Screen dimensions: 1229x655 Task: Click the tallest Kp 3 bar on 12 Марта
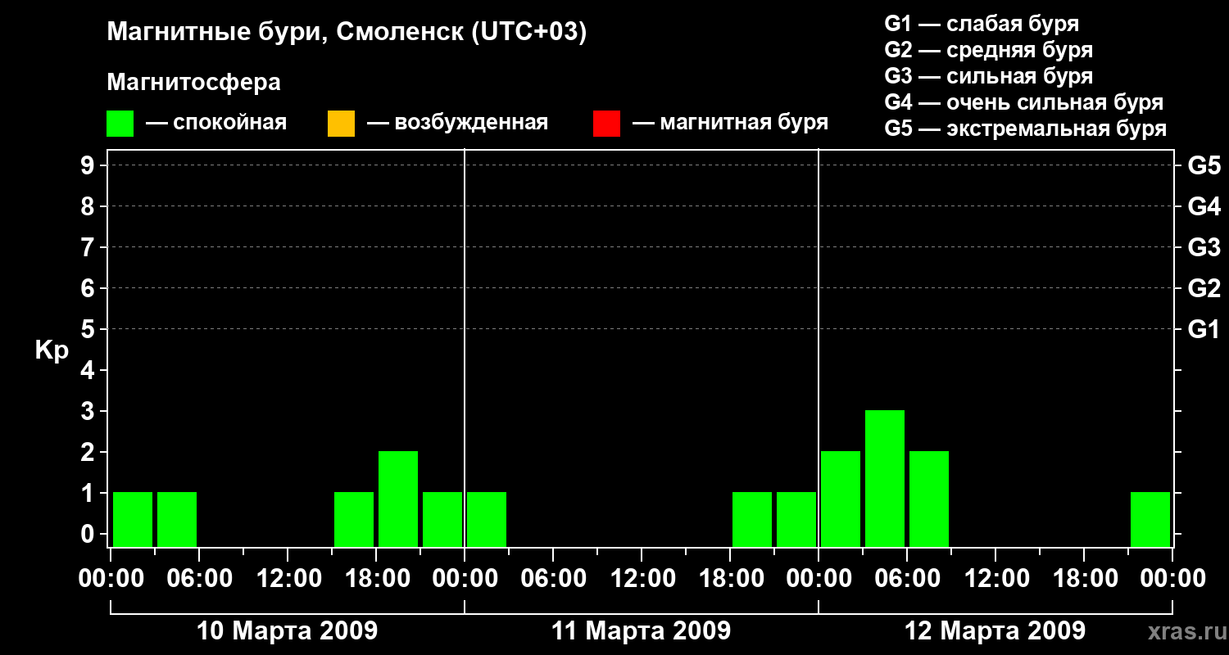885,478
